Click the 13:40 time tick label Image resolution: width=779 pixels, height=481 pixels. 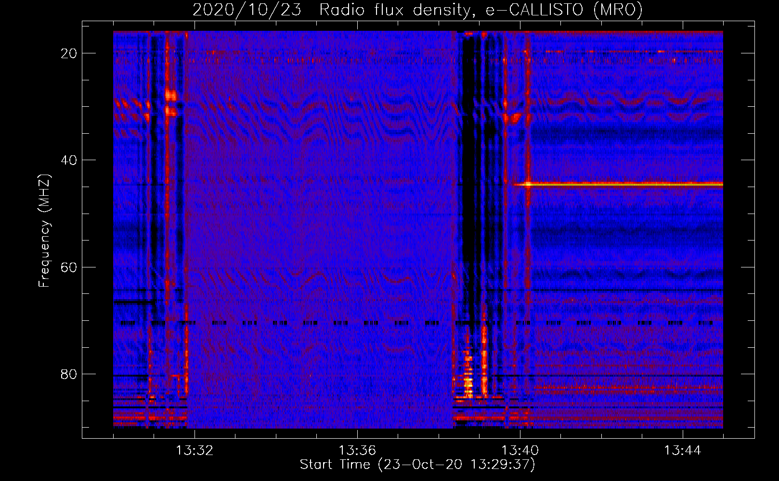520,451
